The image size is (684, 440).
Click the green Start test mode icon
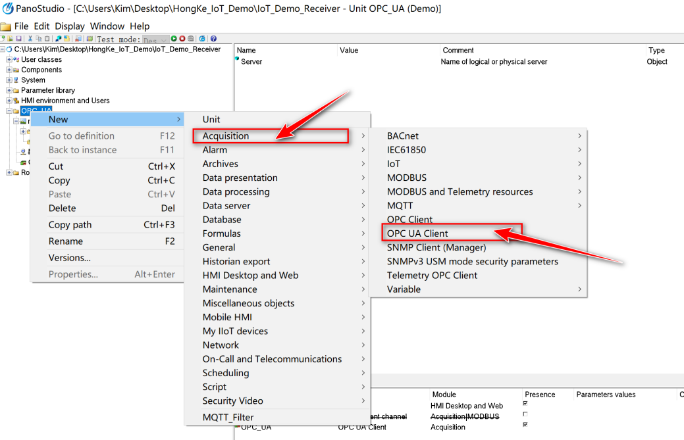174,39
